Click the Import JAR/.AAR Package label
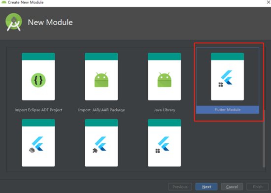 (102, 110)
